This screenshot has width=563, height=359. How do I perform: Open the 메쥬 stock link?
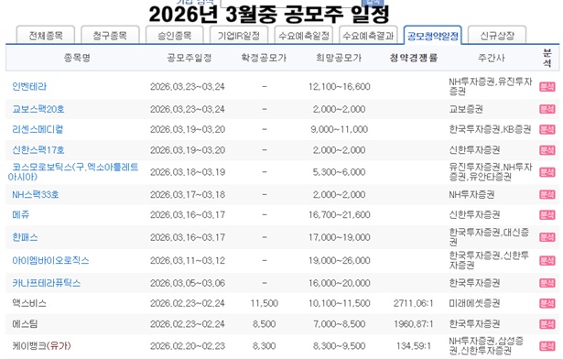tap(21, 214)
